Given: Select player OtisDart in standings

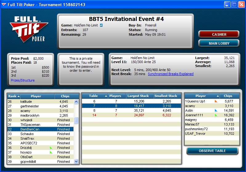Looking at the screenshot, I should pos(40,157).
